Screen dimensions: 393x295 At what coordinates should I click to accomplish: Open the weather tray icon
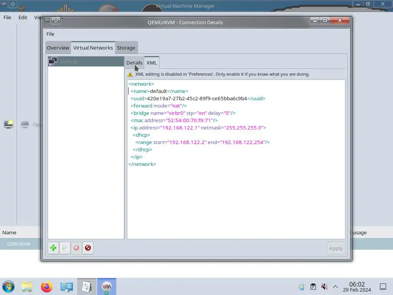click(x=302, y=287)
